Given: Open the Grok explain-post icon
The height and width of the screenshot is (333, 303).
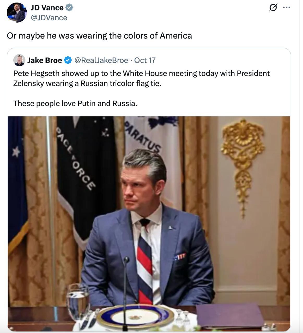Looking at the screenshot, I should (x=273, y=8).
